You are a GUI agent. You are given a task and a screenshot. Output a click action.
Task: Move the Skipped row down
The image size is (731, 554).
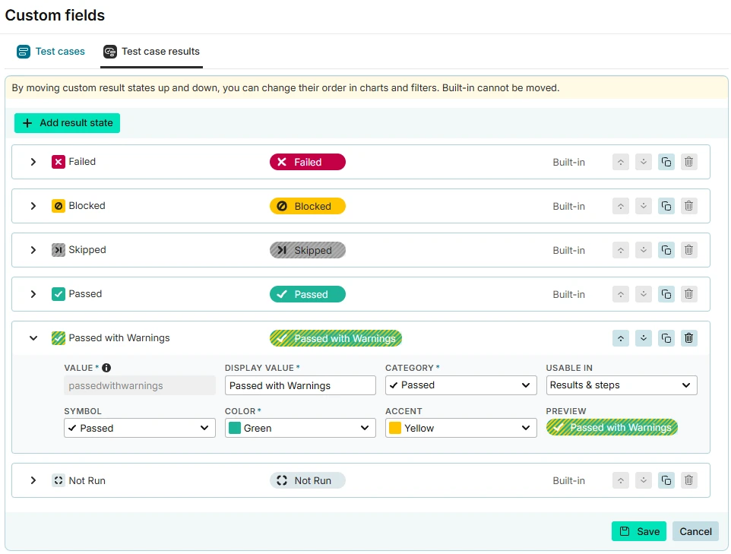[644, 250]
